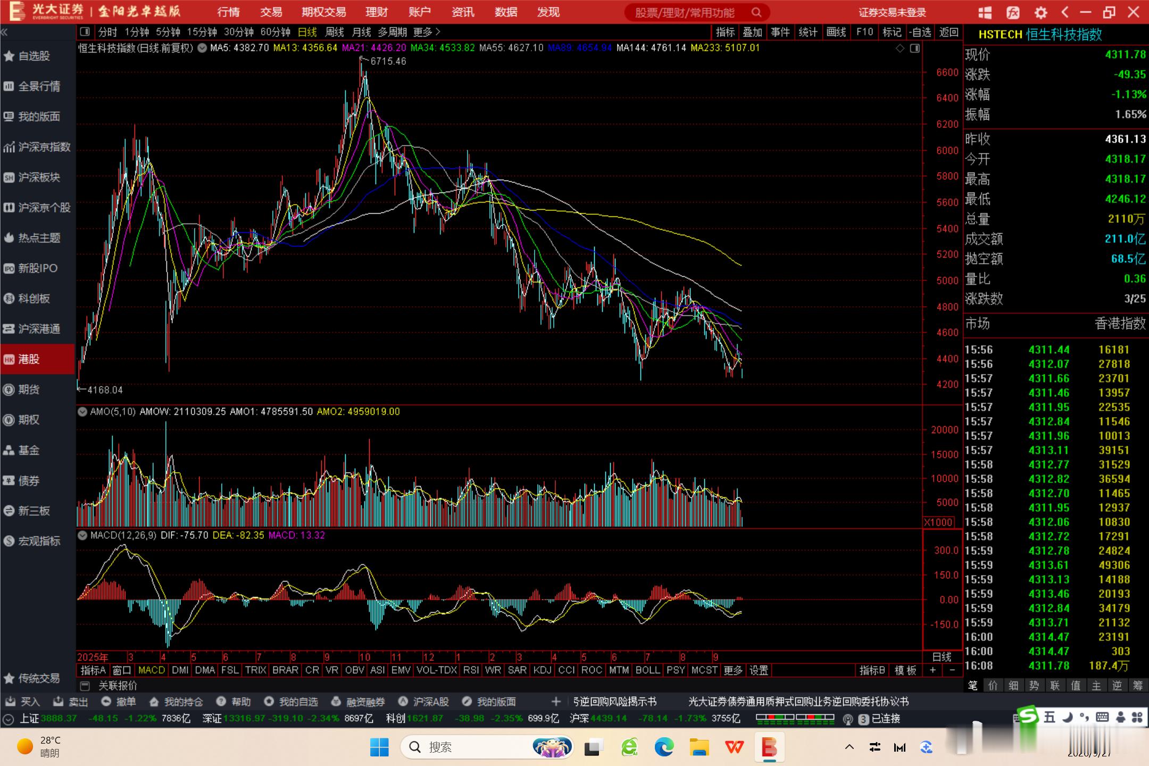Screen dimensions: 1149x766
Task: Click the 返回 button
Action: pos(948,32)
